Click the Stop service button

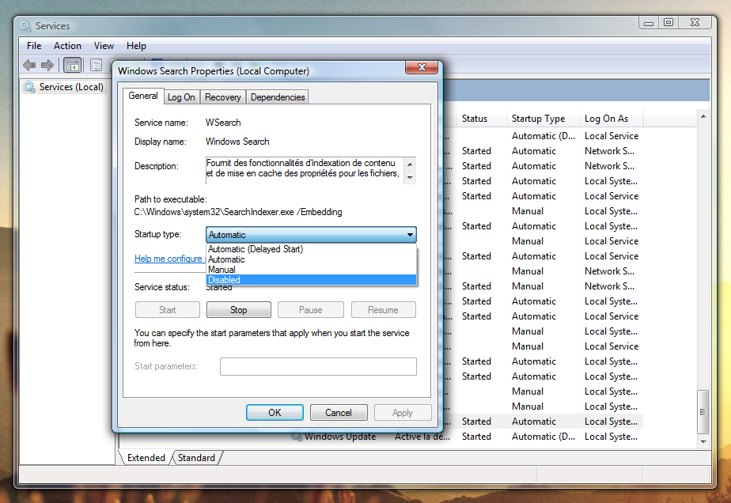[x=239, y=310]
